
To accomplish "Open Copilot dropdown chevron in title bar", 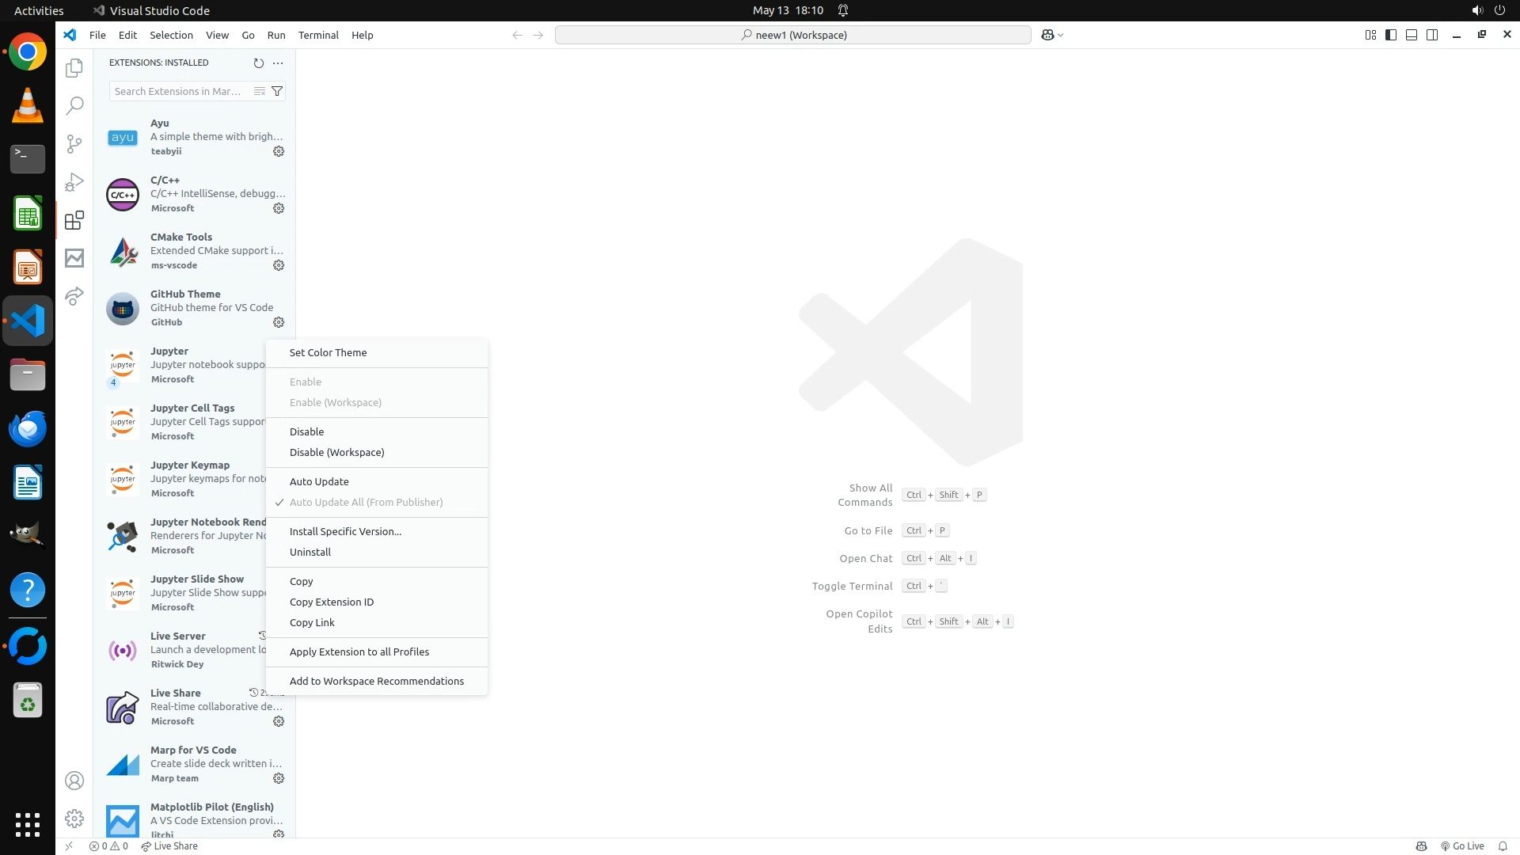I will (x=1061, y=35).
